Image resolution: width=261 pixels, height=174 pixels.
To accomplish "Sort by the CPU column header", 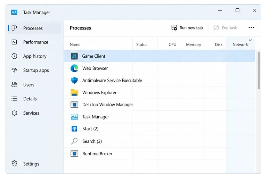I will pyautogui.click(x=172, y=44).
